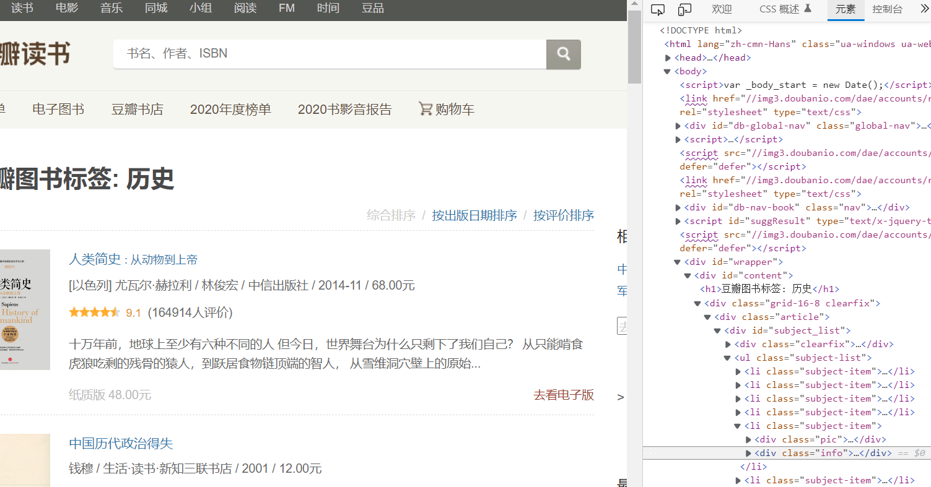
Task: Collapse the expanded li subject-item node
Action: 738,425
